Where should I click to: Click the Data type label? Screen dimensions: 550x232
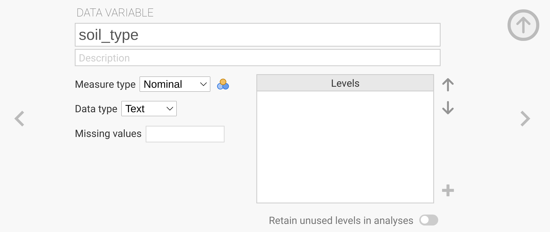click(96, 109)
